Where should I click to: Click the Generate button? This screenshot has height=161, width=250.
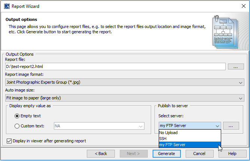coord(167,154)
